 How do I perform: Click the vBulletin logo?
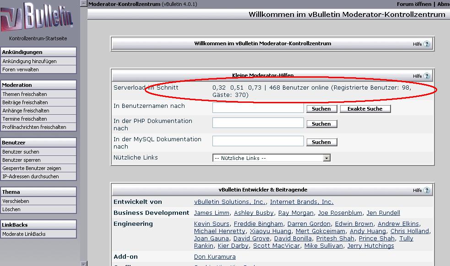point(37,16)
